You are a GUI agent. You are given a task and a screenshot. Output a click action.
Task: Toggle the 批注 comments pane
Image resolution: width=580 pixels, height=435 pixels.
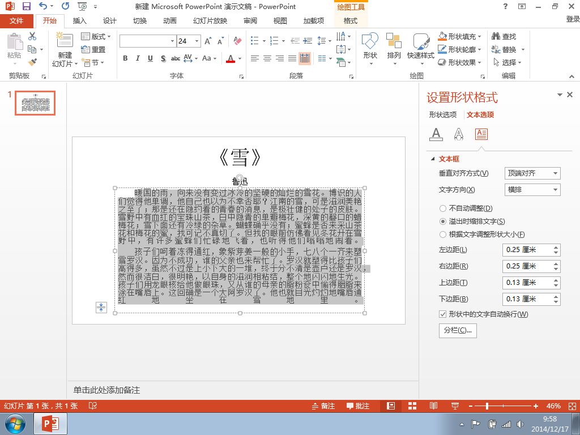[x=358, y=406]
